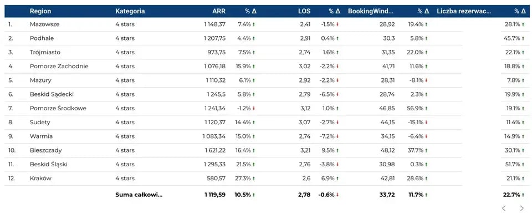Select the Podhale region cell
This screenshot has width=532, height=219.
42,38
